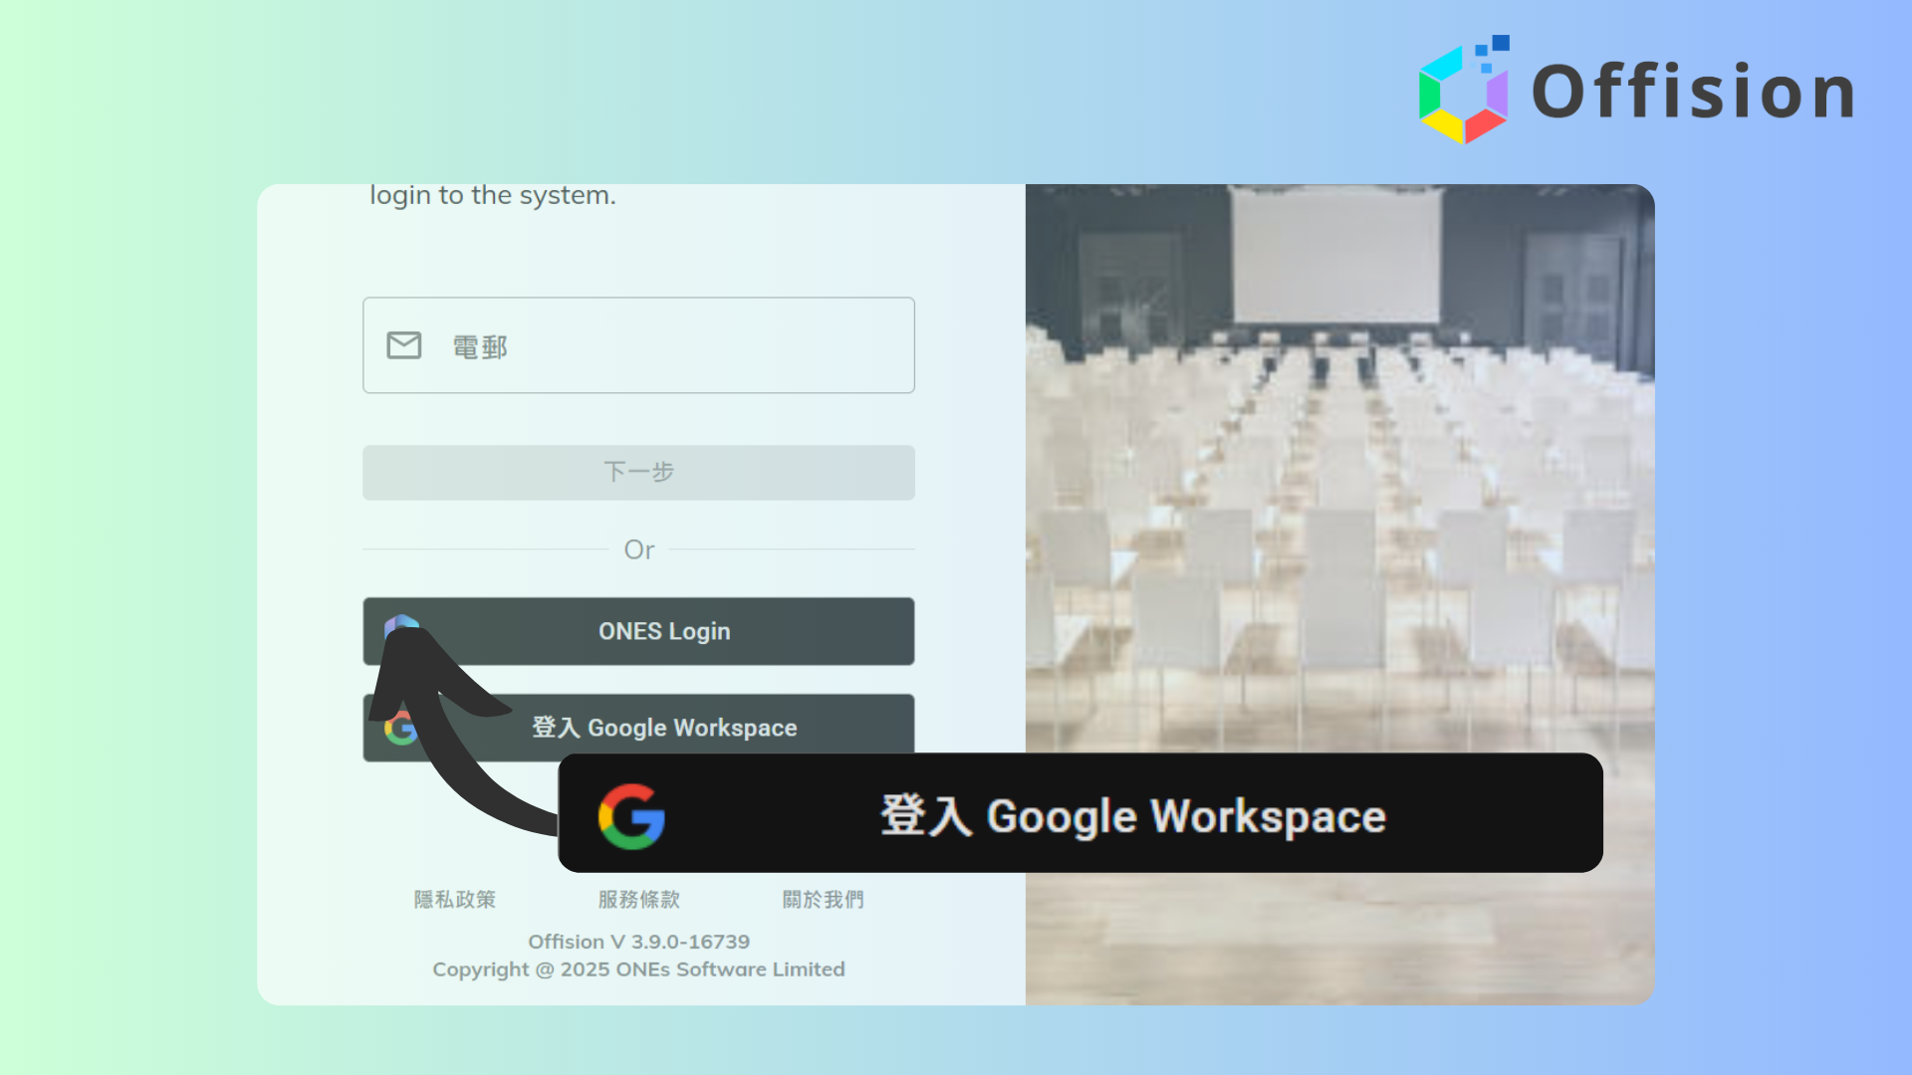
Task: Click Copyright @ 2025 ONEs Software Limited text
Action: 638,968
